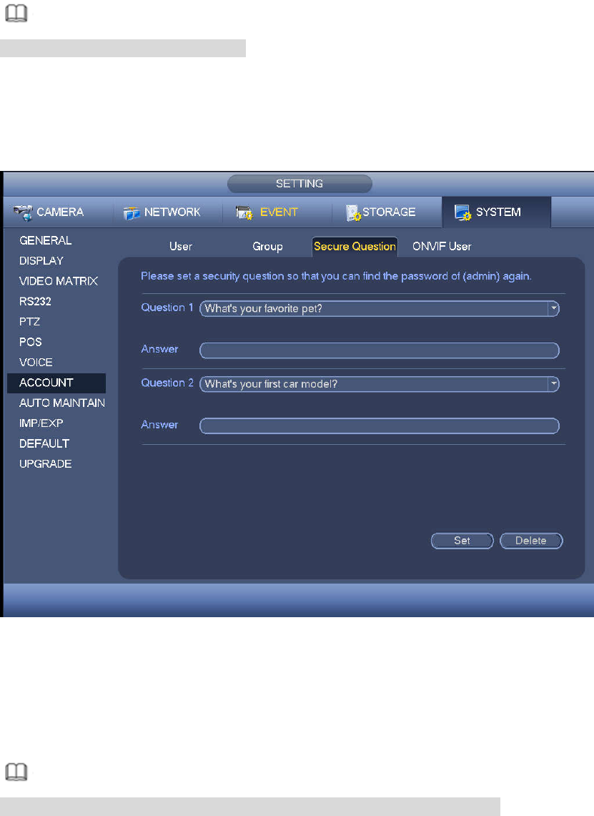The width and height of the screenshot is (594, 816).
Task: Click the 'Please set a security question' text
Action: click(336, 276)
